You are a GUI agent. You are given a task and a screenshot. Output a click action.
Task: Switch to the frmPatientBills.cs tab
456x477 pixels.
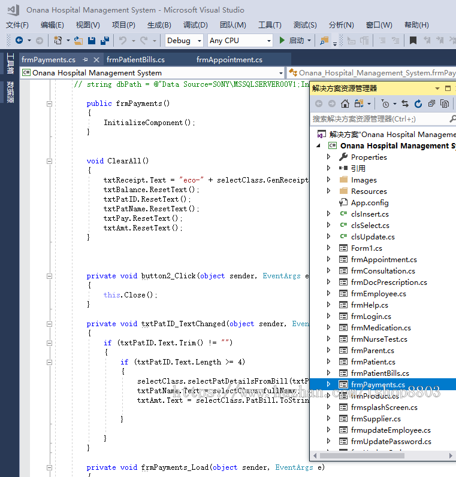click(x=135, y=60)
